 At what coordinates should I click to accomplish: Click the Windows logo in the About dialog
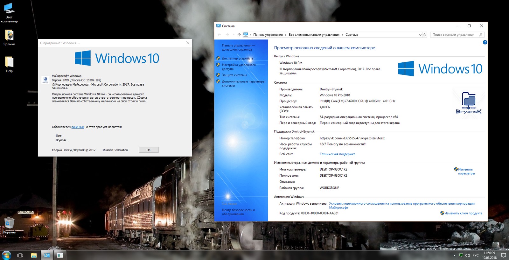(x=83, y=58)
